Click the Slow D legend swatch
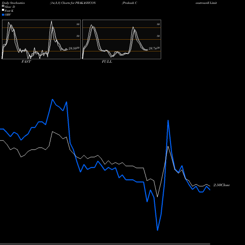Viewport: 245px width, 245px height. [x=3, y=6]
